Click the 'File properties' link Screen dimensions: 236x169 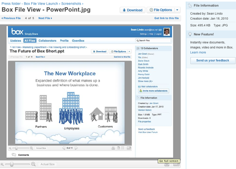pos(144,122)
